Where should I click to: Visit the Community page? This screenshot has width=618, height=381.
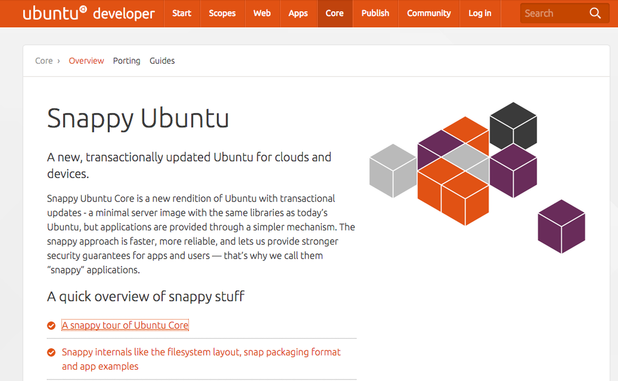tap(429, 13)
